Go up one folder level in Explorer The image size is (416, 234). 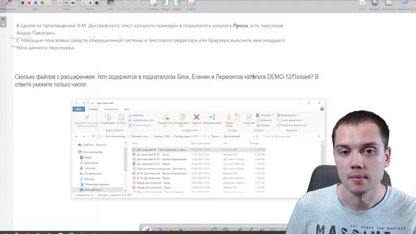(x=93, y=136)
